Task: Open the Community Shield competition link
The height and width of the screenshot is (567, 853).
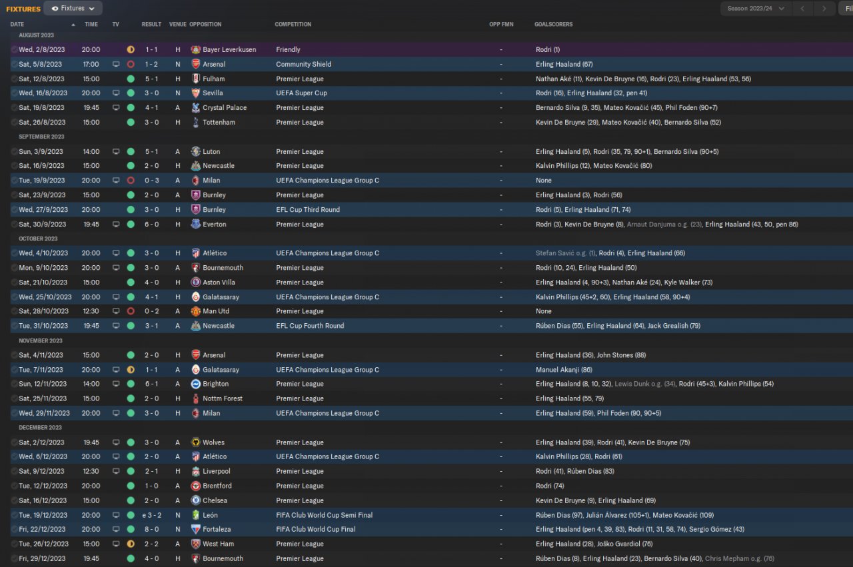Action: (x=304, y=65)
